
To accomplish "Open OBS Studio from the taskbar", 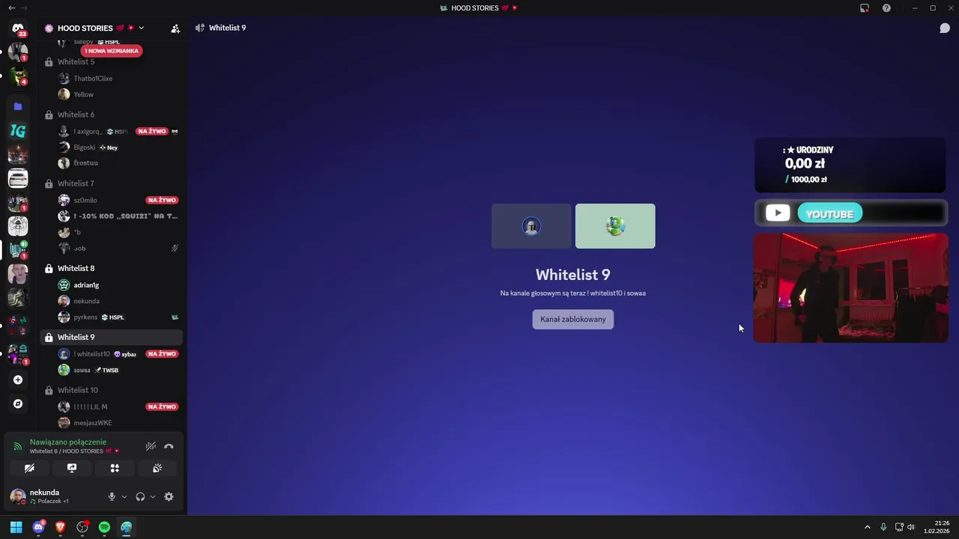I will pos(82,527).
